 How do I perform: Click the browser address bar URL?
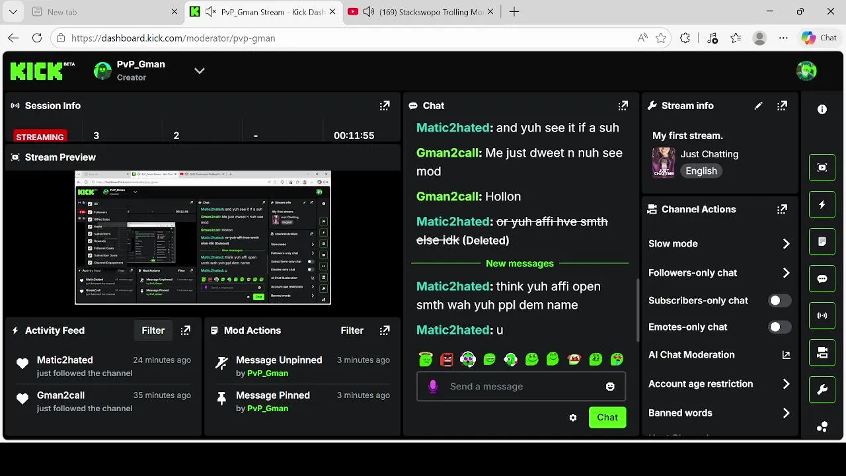click(x=173, y=38)
